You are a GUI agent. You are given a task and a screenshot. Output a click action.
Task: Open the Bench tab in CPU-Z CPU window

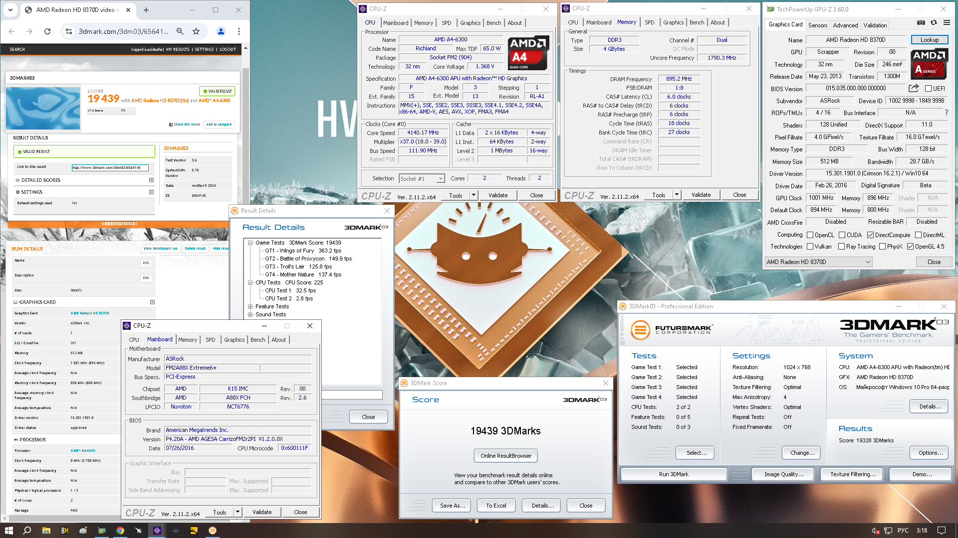493,23
